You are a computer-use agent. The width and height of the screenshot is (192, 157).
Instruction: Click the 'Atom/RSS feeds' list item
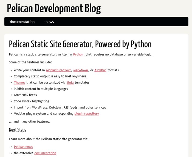click(25, 95)
